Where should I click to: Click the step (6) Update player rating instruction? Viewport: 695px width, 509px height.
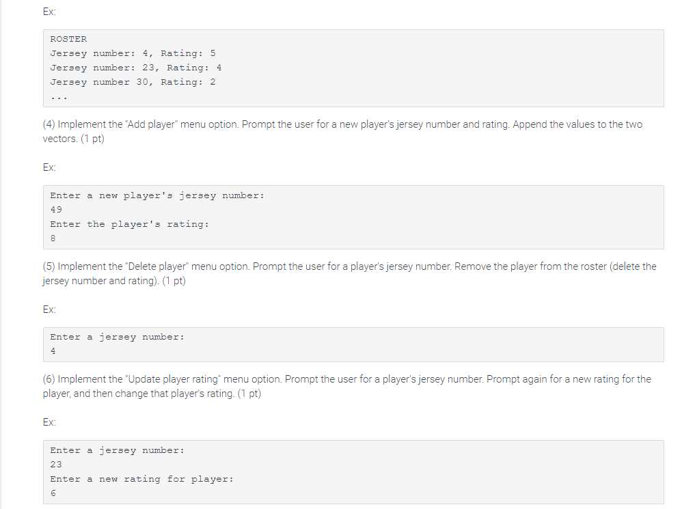click(346, 386)
